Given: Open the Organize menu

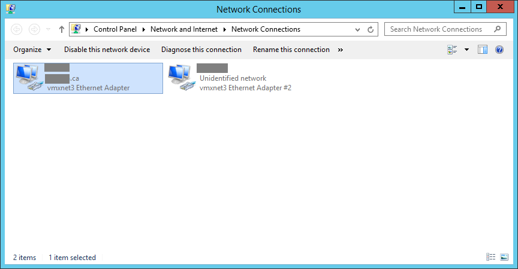Looking at the screenshot, I should click(32, 50).
